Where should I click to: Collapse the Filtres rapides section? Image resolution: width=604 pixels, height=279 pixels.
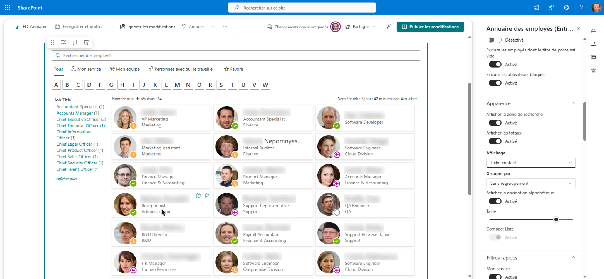pyautogui.click(x=573, y=257)
